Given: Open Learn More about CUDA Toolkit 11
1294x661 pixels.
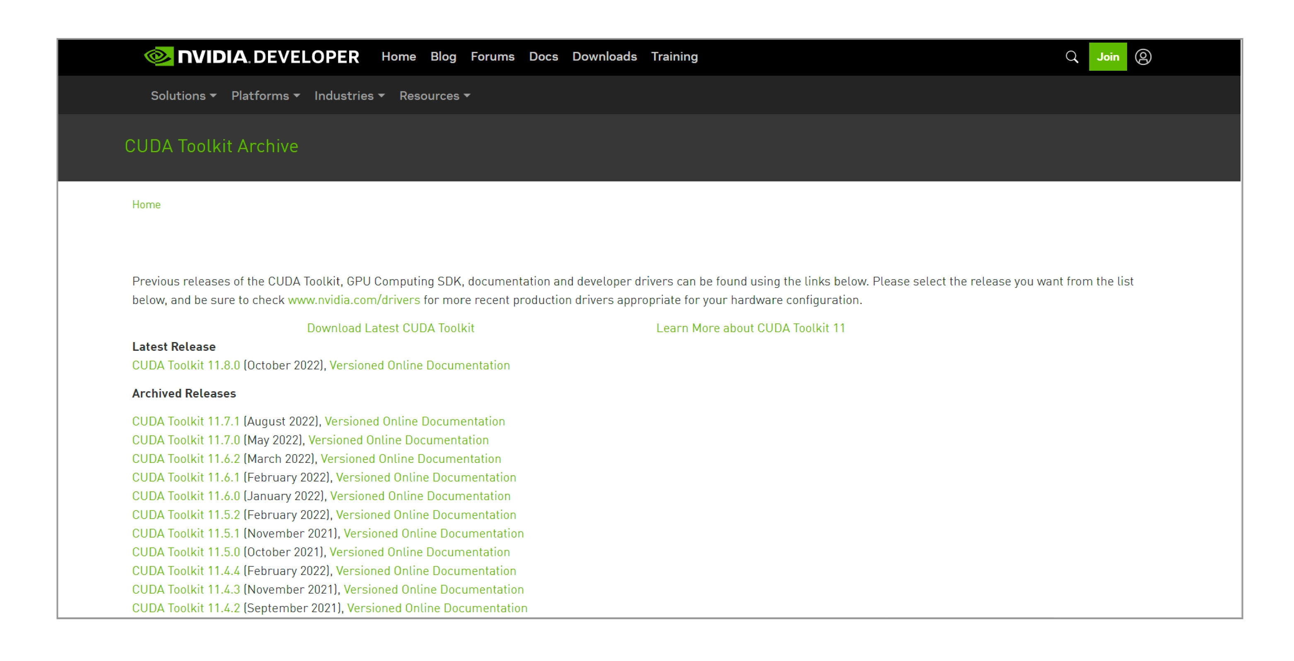Looking at the screenshot, I should click(x=751, y=328).
